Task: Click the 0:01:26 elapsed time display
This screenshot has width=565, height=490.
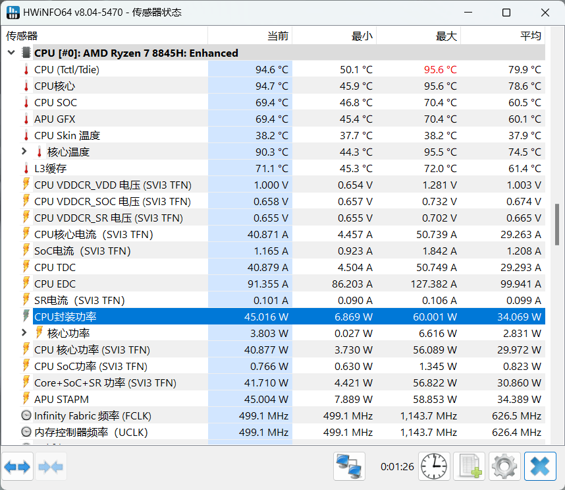Action: click(x=398, y=466)
